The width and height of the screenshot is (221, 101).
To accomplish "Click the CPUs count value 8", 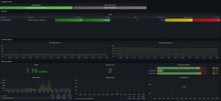I will click(x=136, y=20).
